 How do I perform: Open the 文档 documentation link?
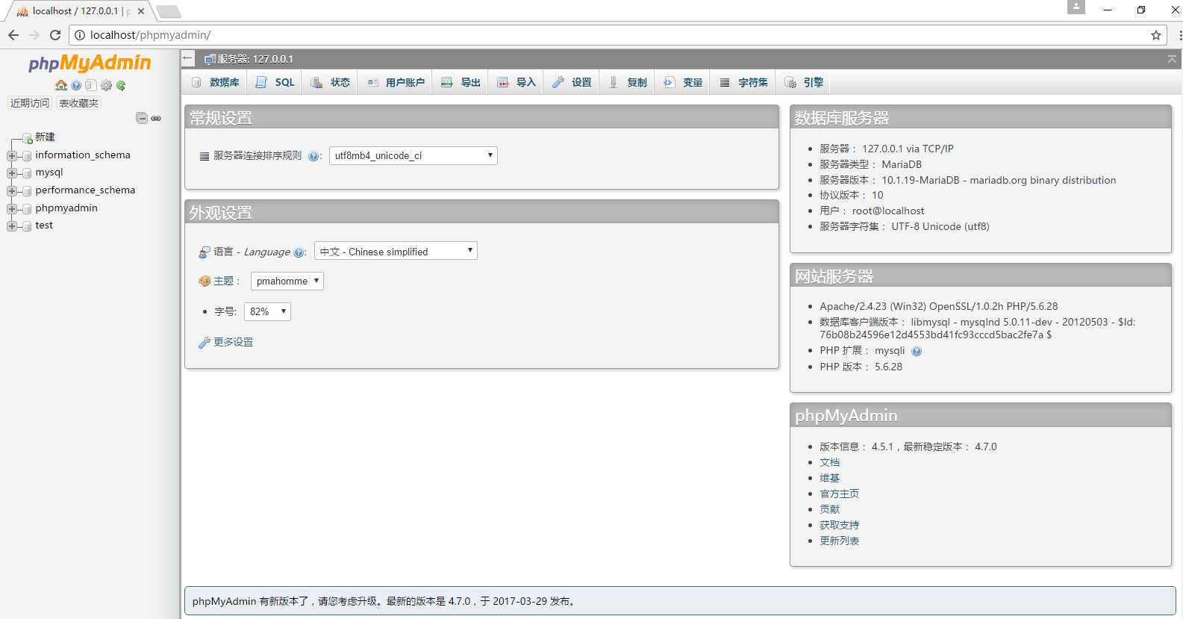tap(829, 462)
